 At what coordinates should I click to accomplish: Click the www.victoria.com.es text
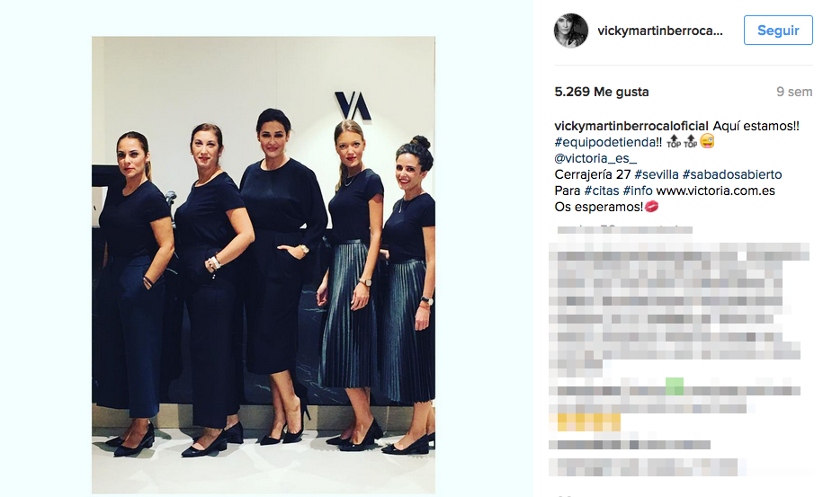[x=715, y=191]
